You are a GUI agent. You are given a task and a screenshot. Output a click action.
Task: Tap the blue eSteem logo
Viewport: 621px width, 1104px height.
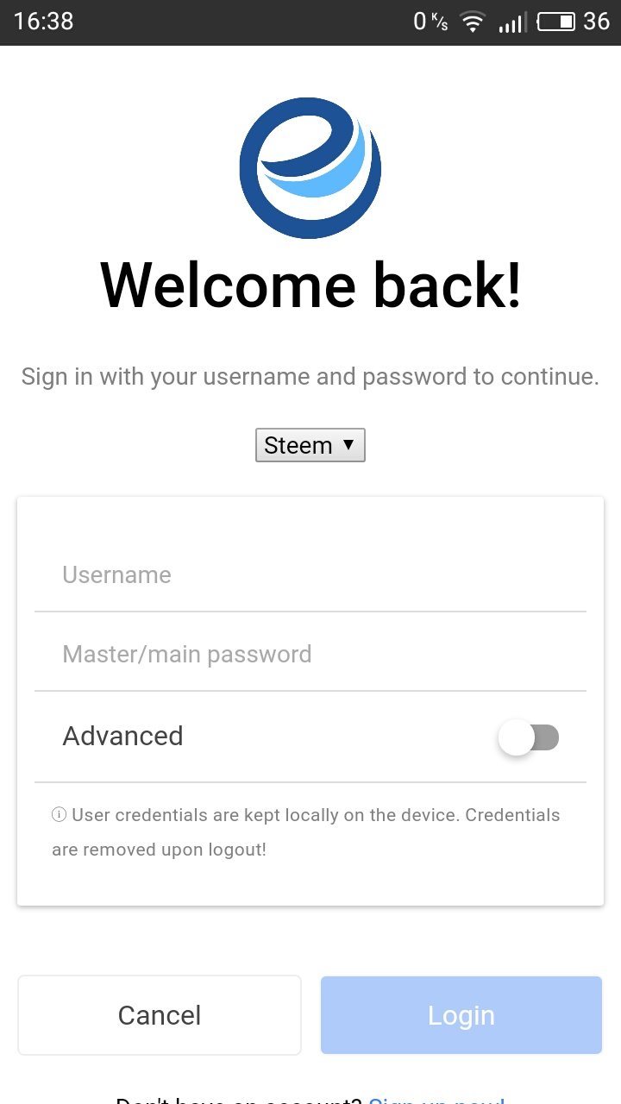tap(310, 167)
